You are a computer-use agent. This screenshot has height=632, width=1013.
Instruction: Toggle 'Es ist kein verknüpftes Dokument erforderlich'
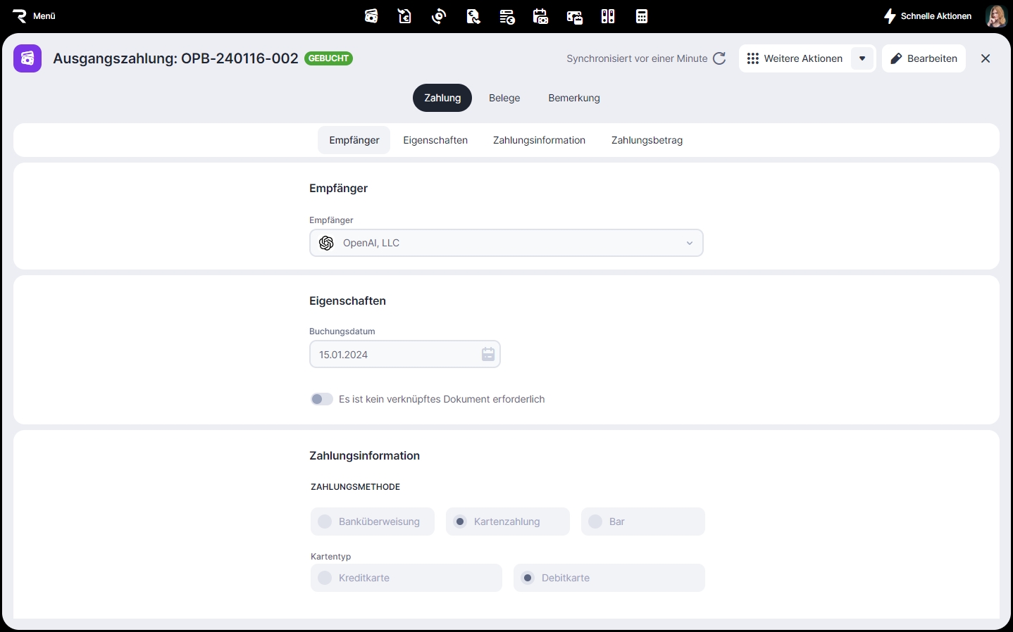(x=322, y=399)
